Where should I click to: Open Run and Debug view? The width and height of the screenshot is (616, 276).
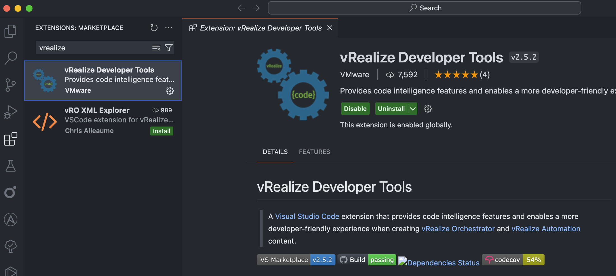point(11,112)
